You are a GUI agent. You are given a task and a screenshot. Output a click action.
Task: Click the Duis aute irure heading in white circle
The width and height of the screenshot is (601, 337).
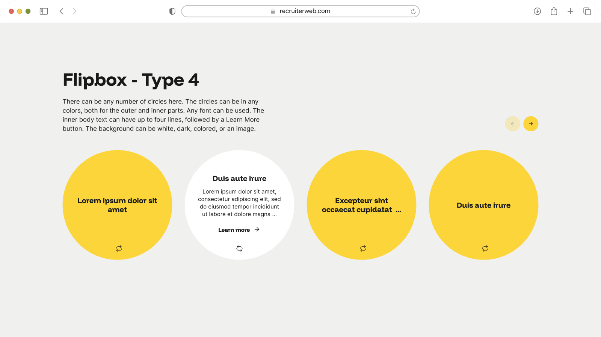(x=239, y=179)
